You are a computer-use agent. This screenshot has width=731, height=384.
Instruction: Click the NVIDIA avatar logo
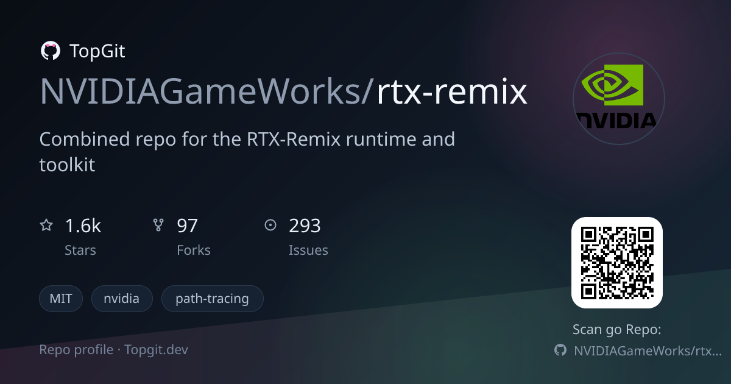(619, 98)
